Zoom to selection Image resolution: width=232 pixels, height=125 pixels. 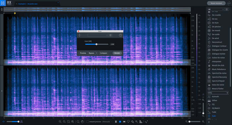coord(68,122)
